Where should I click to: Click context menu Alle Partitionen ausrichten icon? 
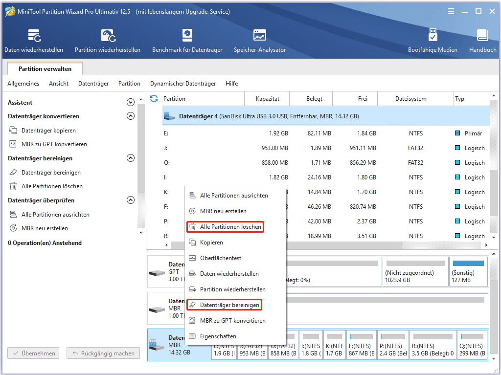(x=192, y=195)
